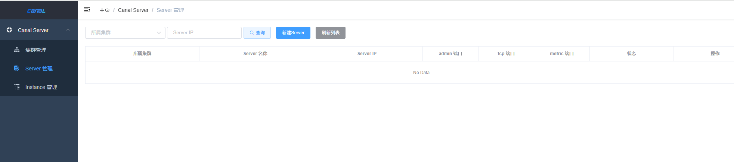Click the Server 管理 edit icon
The image size is (734, 162).
17,68
